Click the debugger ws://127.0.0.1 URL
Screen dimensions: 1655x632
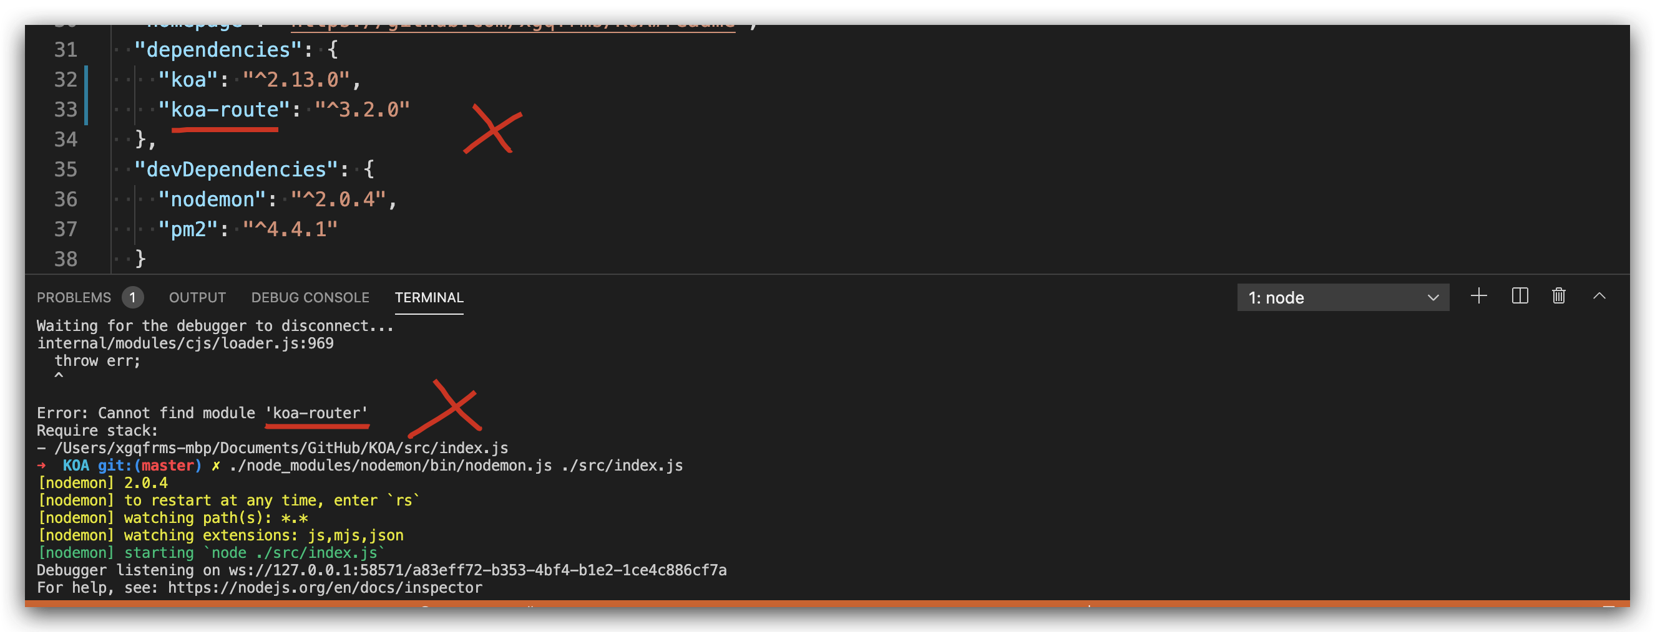click(x=477, y=570)
